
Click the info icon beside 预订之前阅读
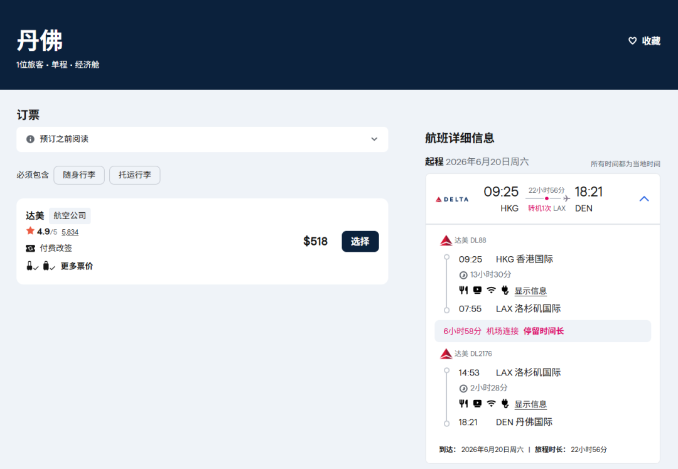[30, 139]
